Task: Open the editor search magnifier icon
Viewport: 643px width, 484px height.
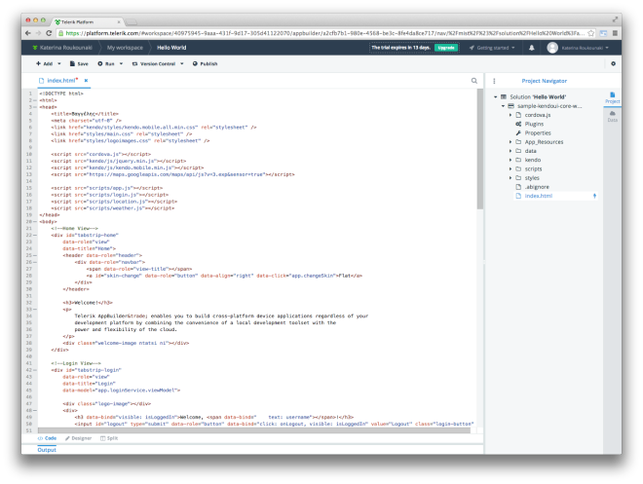Action: click(x=474, y=81)
